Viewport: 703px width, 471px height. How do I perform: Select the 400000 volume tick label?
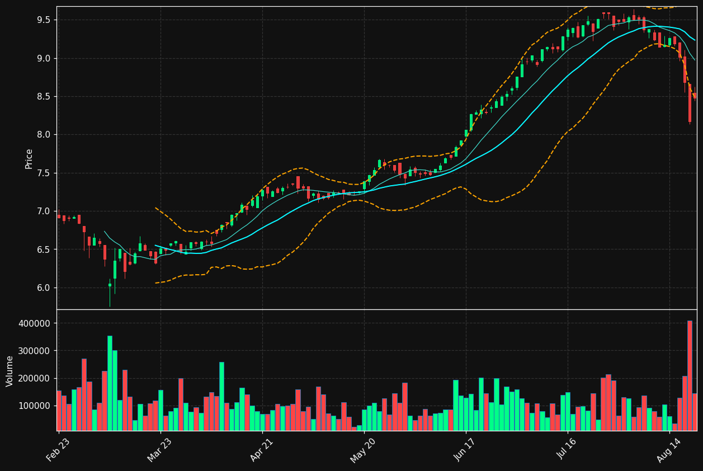[35, 323]
